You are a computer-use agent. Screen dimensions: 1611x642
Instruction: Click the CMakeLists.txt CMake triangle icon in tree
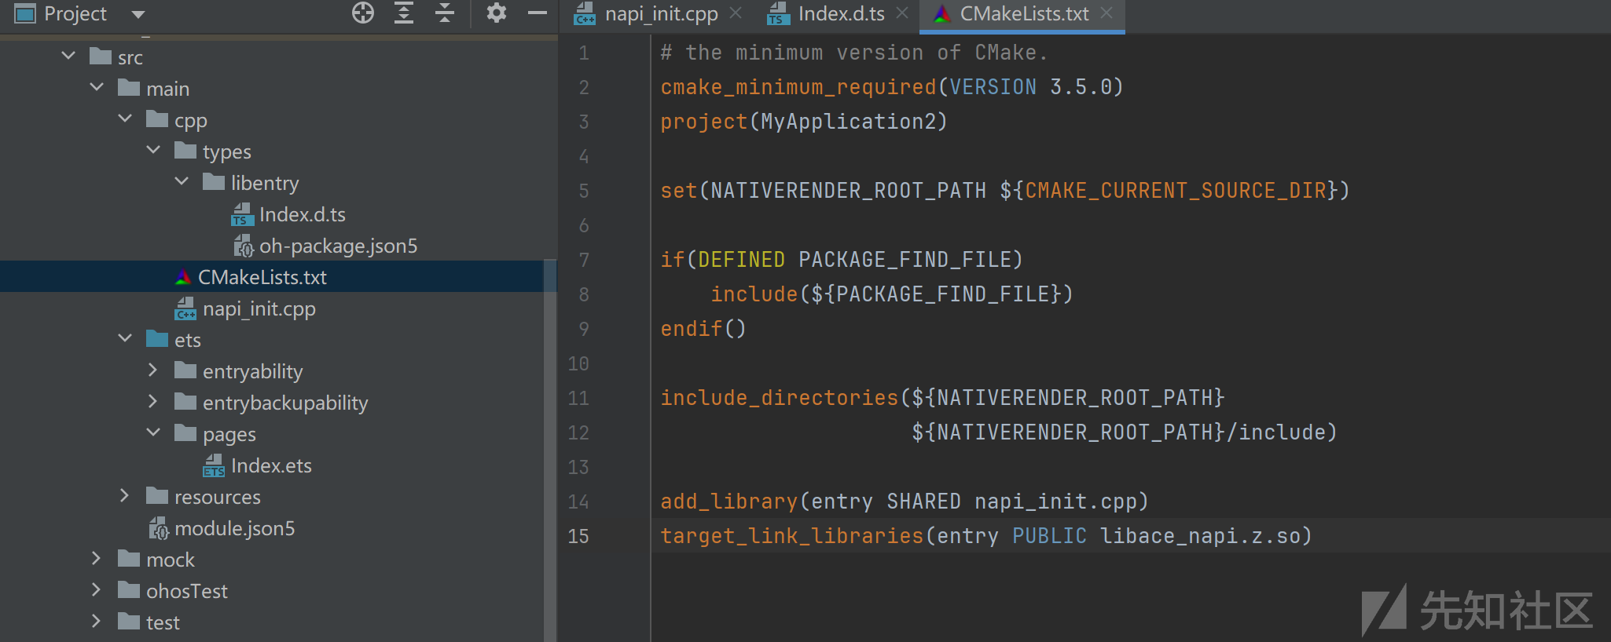[183, 277]
